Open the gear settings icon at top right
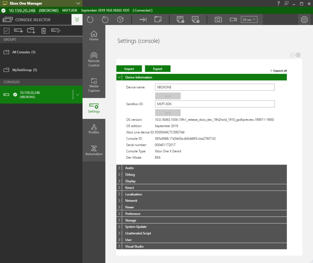 pos(304,20)
